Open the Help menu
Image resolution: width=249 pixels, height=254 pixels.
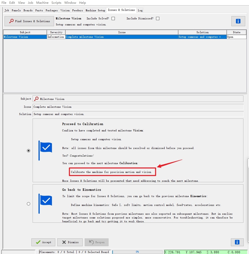pos(82,3)
